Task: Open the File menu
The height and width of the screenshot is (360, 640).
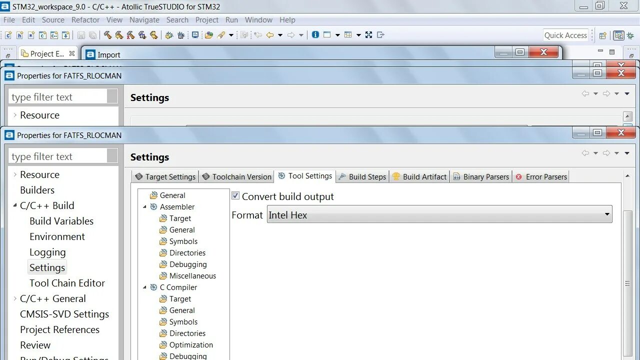Action: point(9,20)
